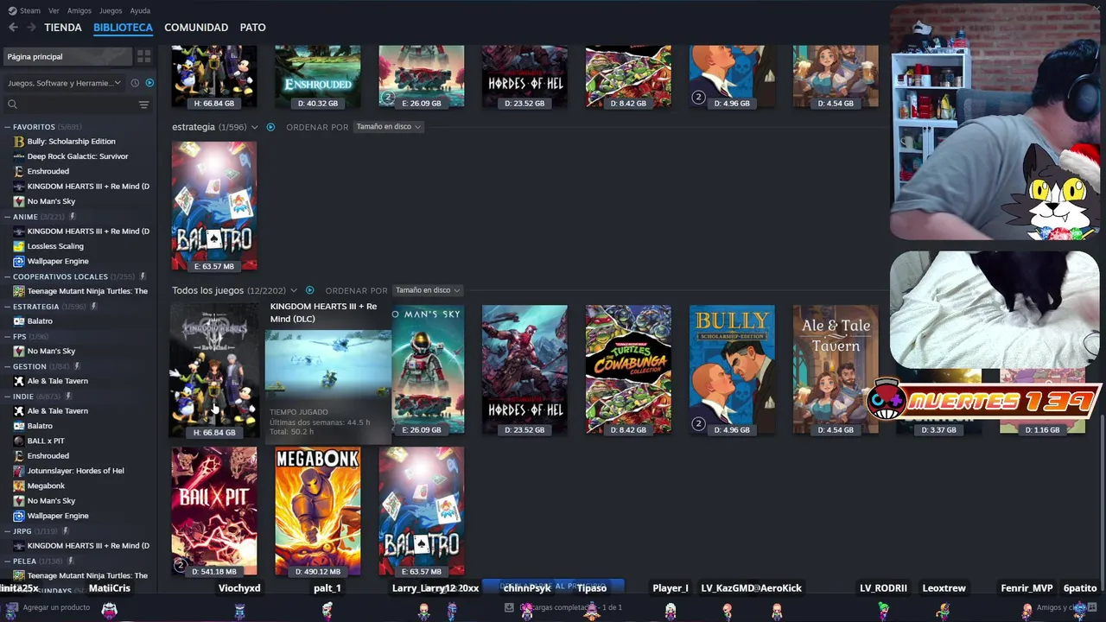This screenshot has height=622, width=1106.
Task: Go back with the left arrow button
Action: pos(13,28)
